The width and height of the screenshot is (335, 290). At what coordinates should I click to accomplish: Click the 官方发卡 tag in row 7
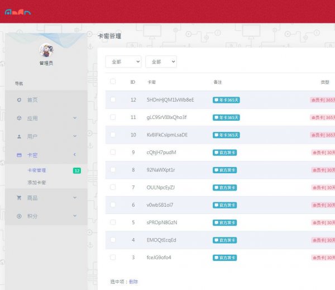tap(224, 188)
